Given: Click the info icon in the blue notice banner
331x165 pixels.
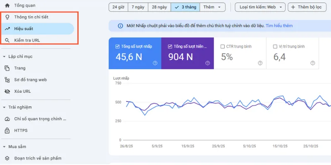Looking at the screenshot, I should coord(120,26).
